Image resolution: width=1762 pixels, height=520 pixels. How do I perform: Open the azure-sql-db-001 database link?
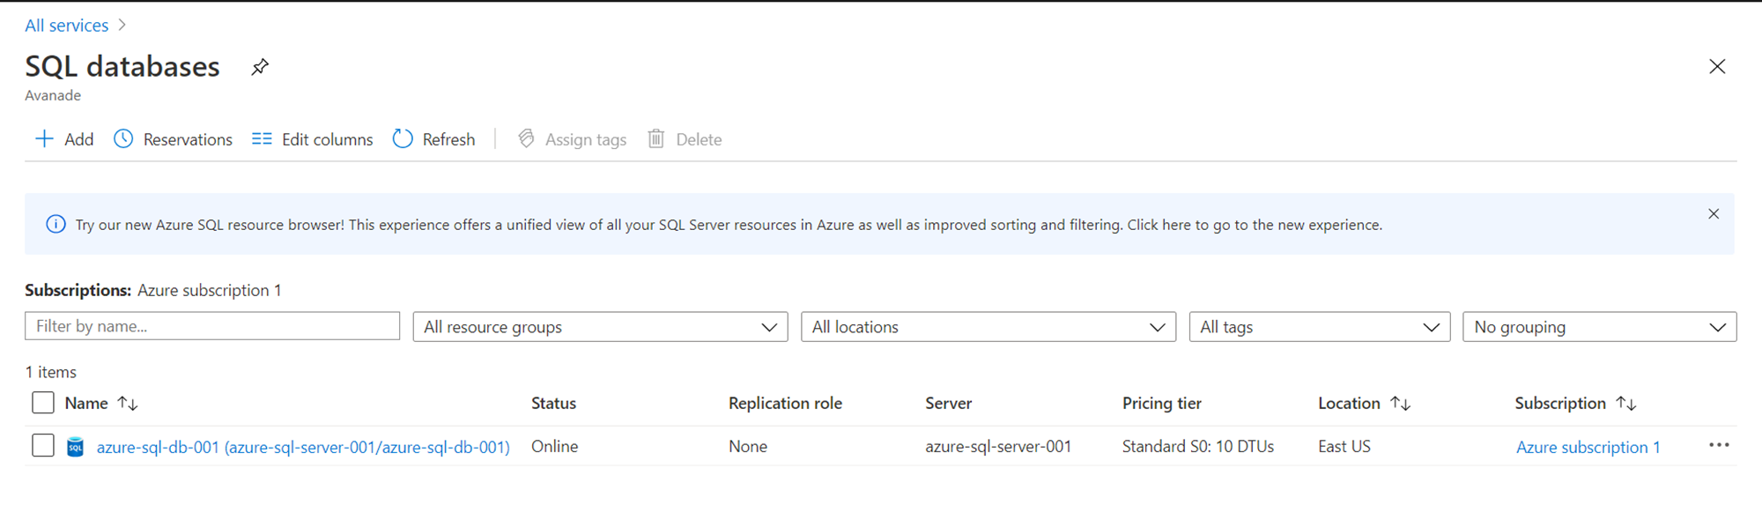(x=303, y=447)
